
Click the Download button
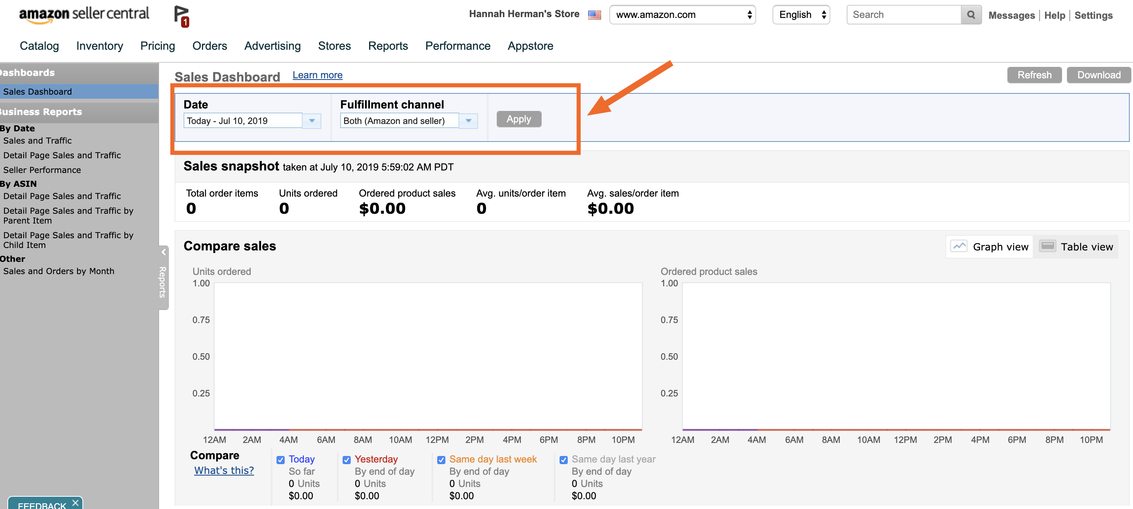pos(1098,75)
